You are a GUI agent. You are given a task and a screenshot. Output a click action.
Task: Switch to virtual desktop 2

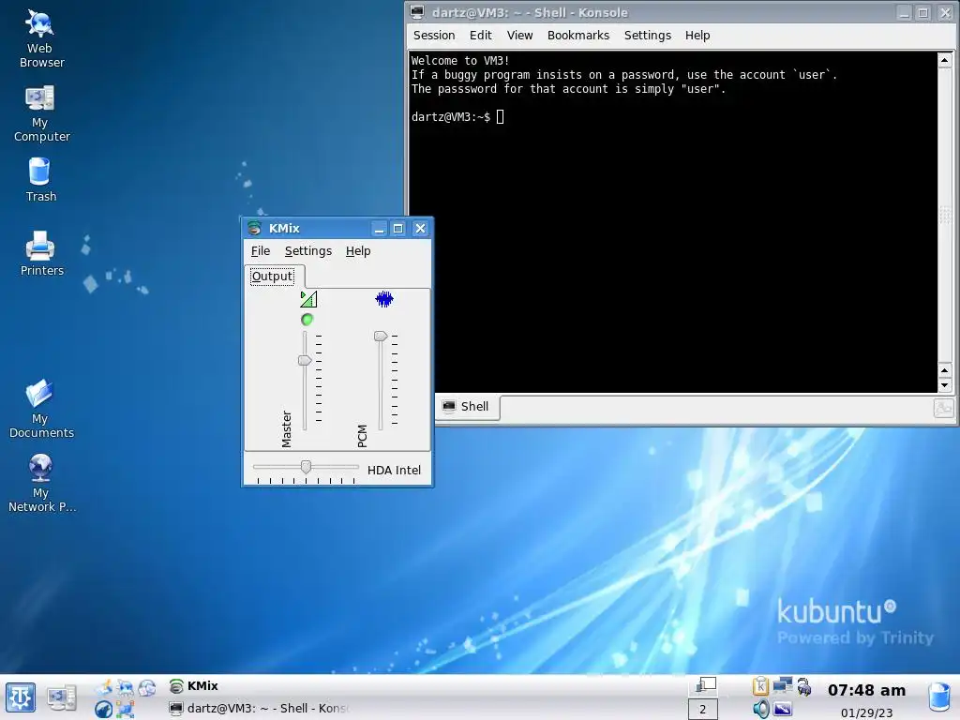pos(703,709)
